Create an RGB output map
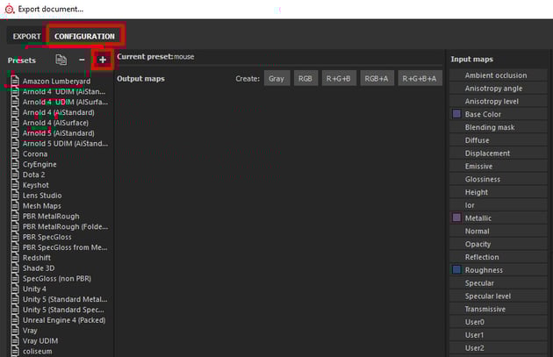Viewport: 553px width, 357px height. coord(305,79)
